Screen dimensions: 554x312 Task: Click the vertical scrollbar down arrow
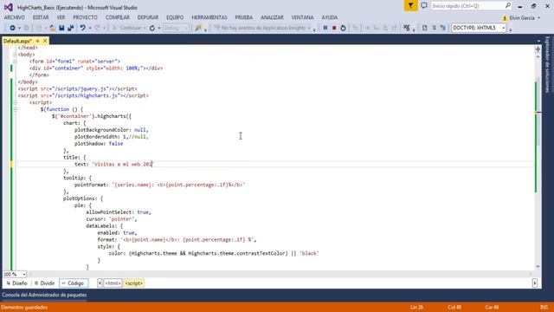(538, 267)
